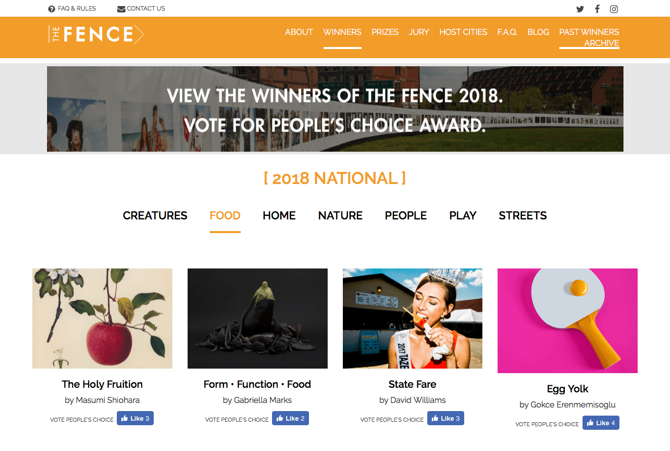Go to Host Cities page

click(x=463, y=32)
